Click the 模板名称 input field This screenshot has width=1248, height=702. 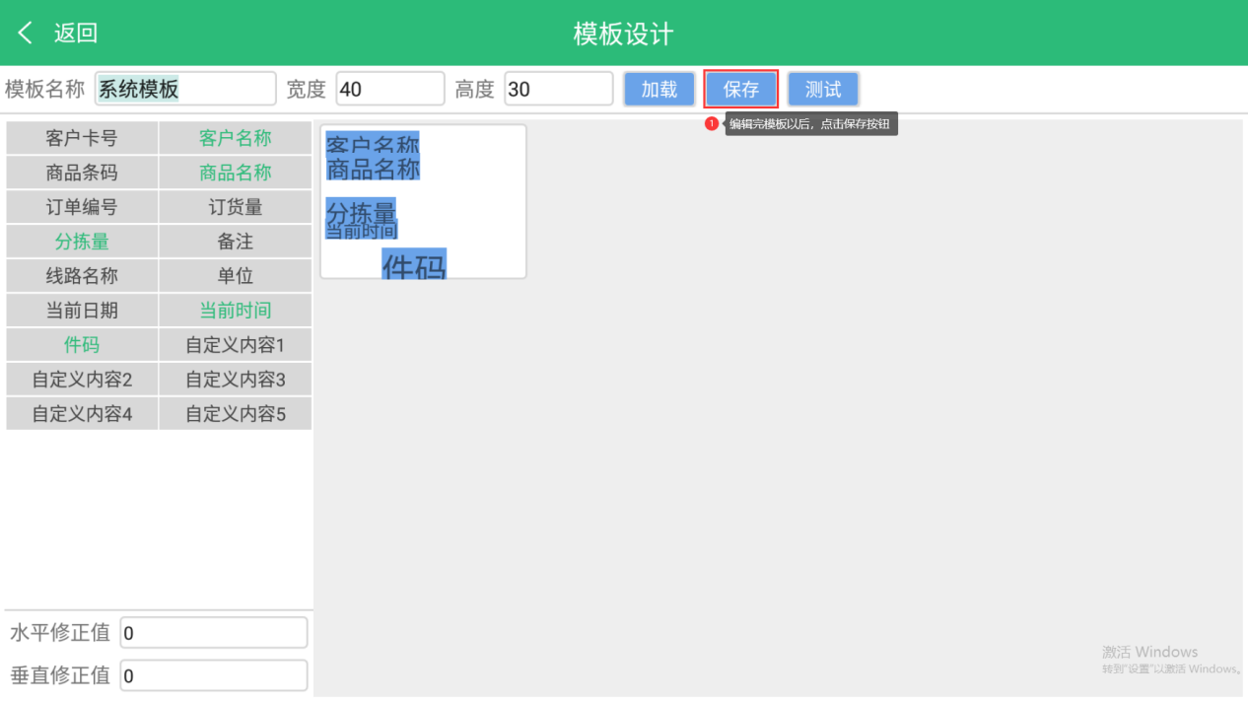[x=185, y=90]
